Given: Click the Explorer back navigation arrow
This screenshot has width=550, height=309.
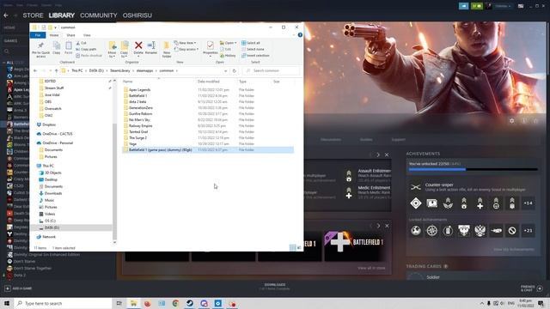Looking at the screenshot, I should tap(35, 70).
